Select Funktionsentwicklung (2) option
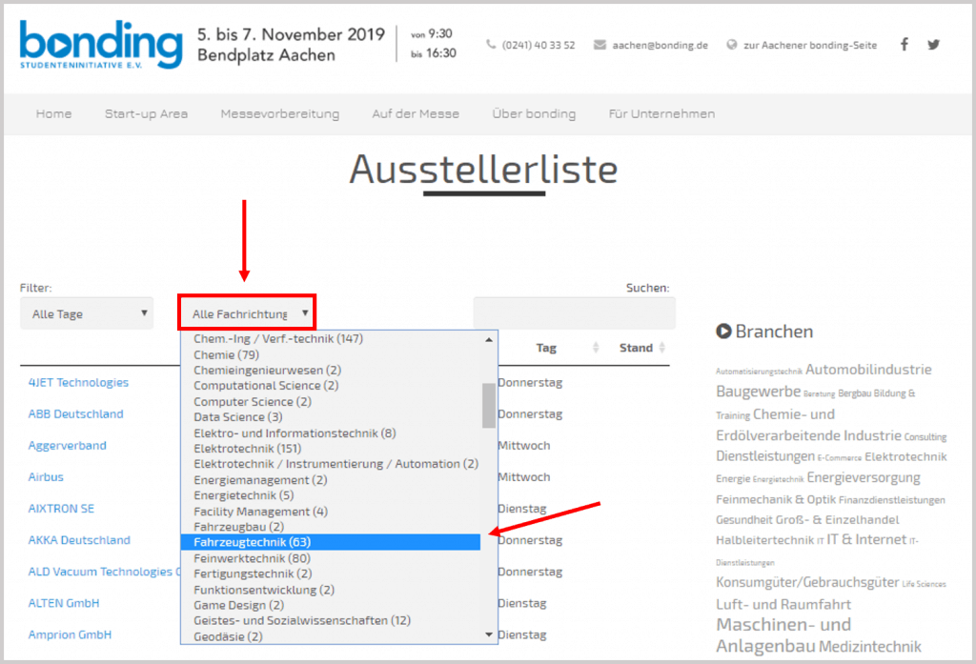The image size is (976, 664). click(264, 590)
